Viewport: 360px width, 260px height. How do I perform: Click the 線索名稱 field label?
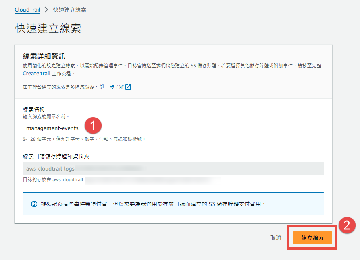(33, 109)
